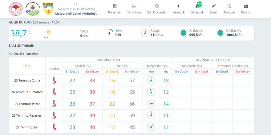The width and height of the screenshot is (271, 135).
Task: Select the Ziraat menu item
Action: [213, 9]
